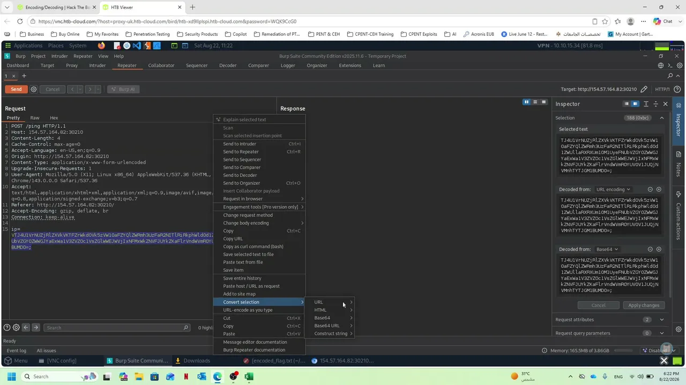Image resolution: width=686 pixels, height=385 pixels.
Task: Edit the target with the pencil icon
Action: [644, 89]
